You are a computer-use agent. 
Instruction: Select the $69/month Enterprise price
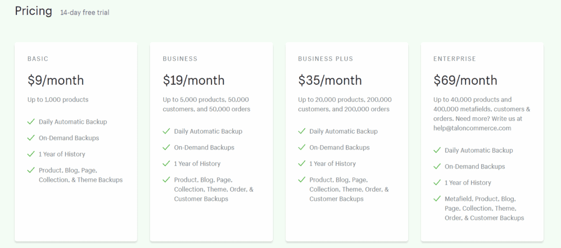pyautogui.click(x=465, y=80)
